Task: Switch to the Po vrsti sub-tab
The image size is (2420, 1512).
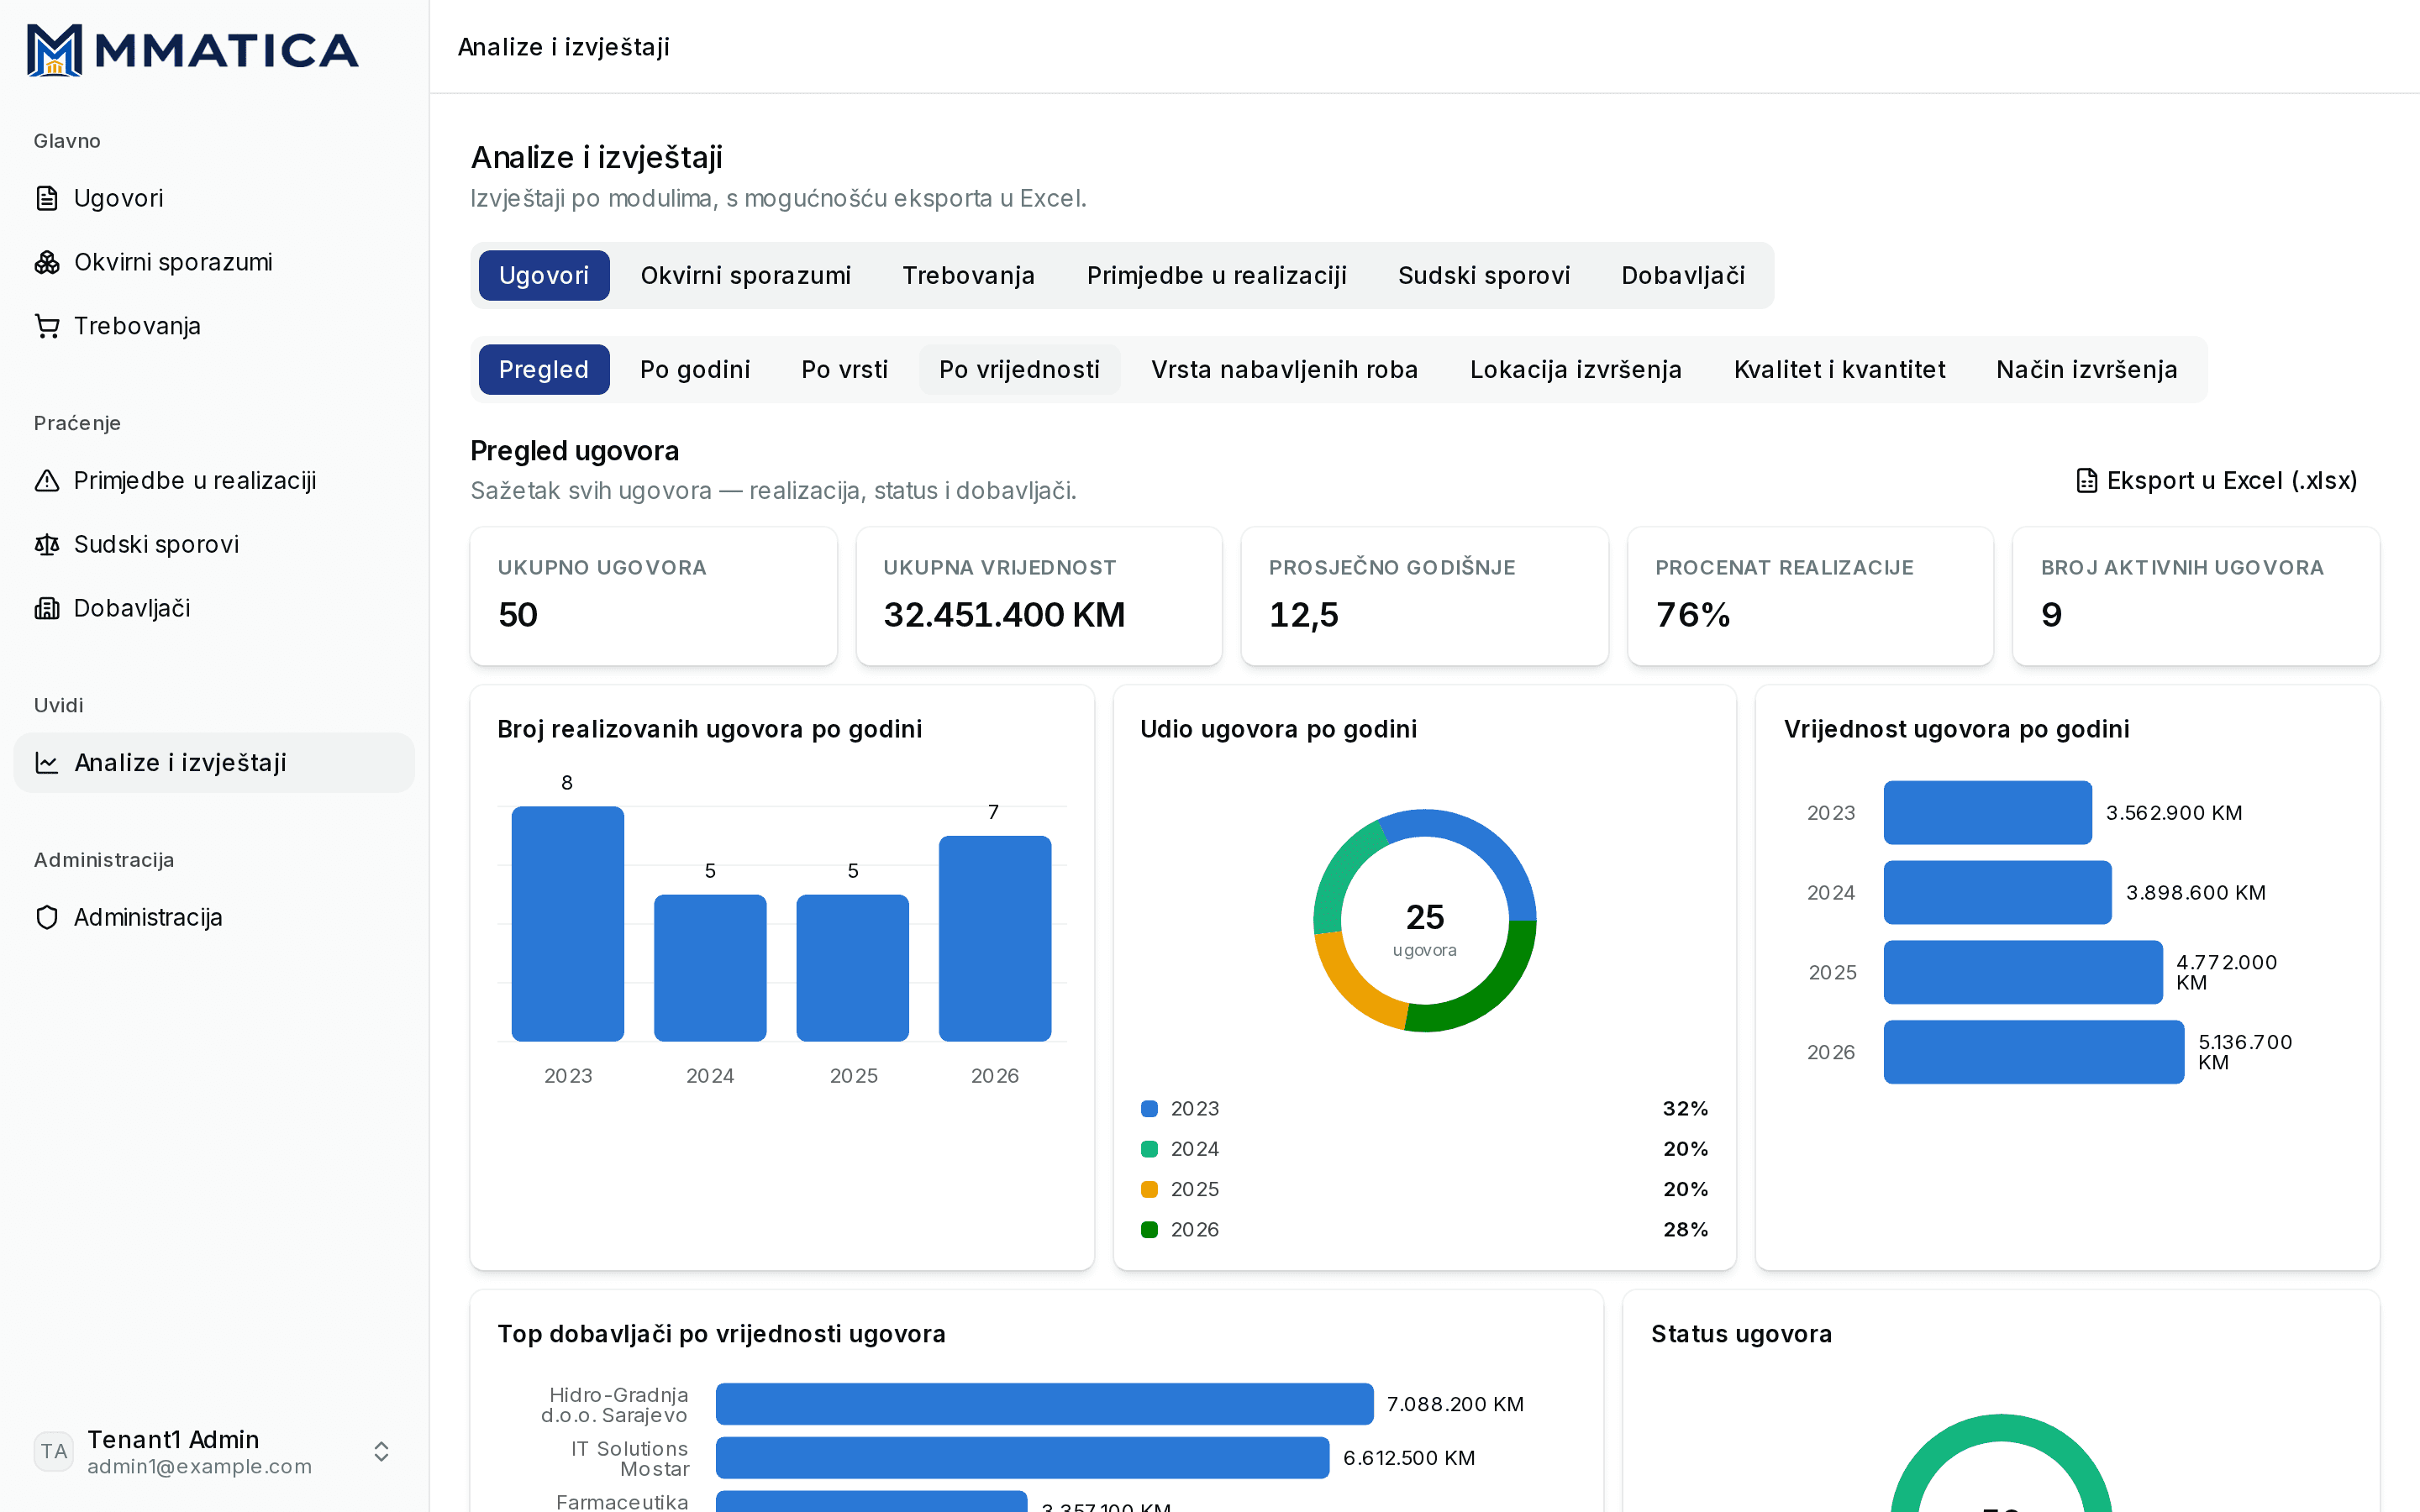Action: pyautogui.click(x=844, y=369)
